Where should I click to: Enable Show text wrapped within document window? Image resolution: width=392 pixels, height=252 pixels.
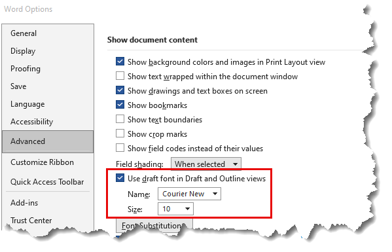pyautogui.click(x=120, y=76)
